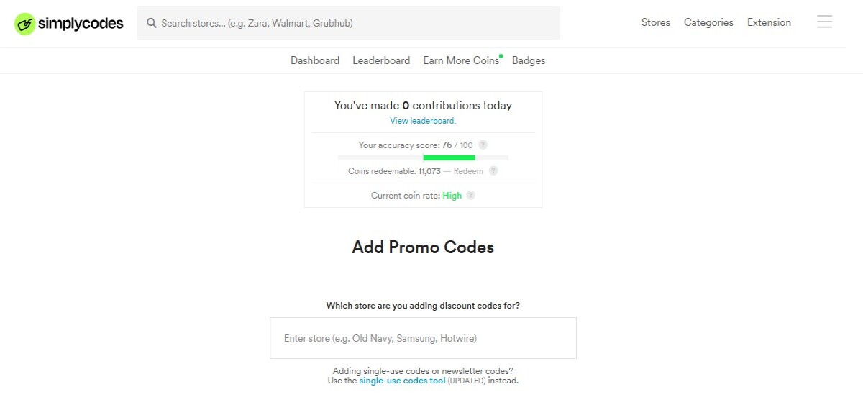Switch to the Leaderboard tab
Screen dimensions: 863x410
(x=381, y=60)
